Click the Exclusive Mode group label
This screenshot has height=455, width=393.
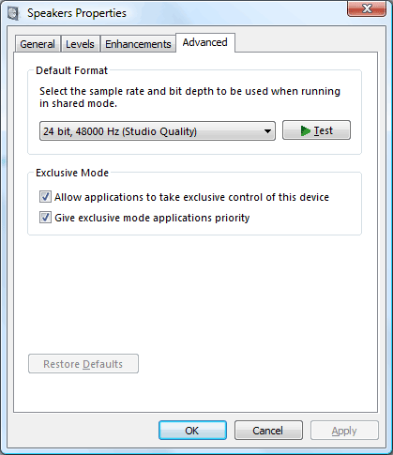coord(72,173)
